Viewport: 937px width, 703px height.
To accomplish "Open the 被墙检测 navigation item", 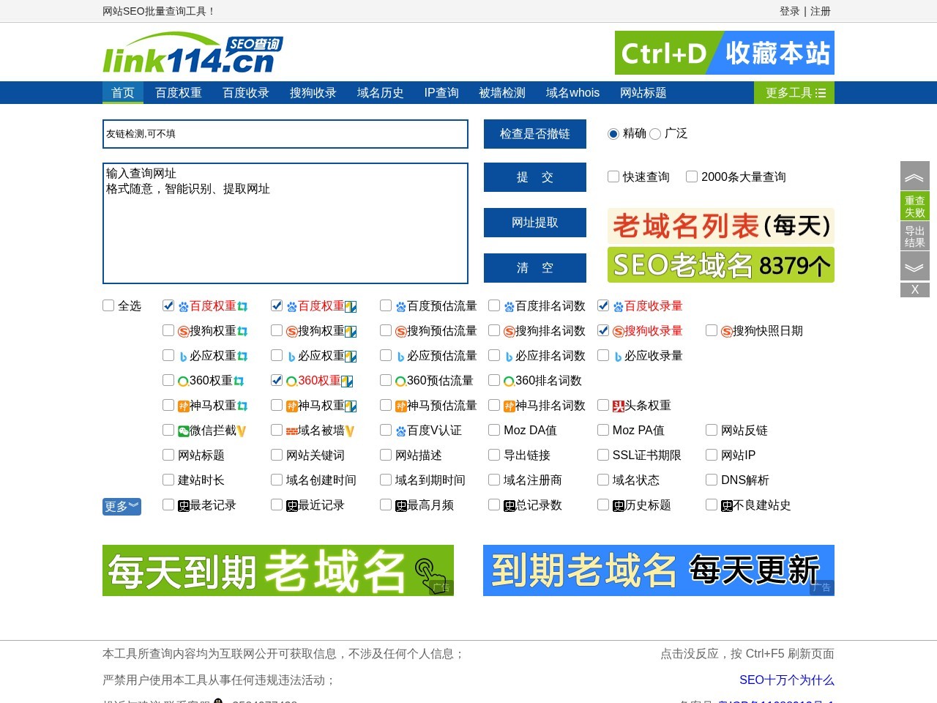I will click(x=502, y=93).
